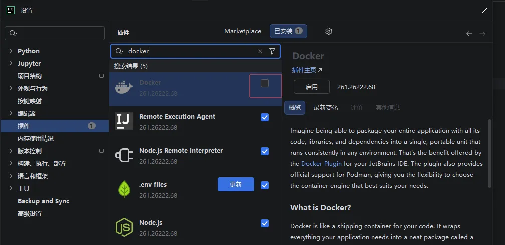Click the What is Docker? heading

click(320, 207)
